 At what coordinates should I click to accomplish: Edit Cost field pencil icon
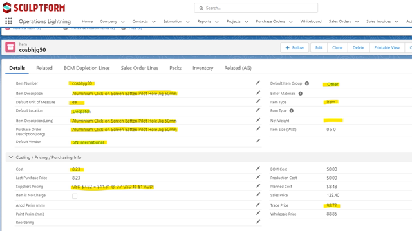258,168
